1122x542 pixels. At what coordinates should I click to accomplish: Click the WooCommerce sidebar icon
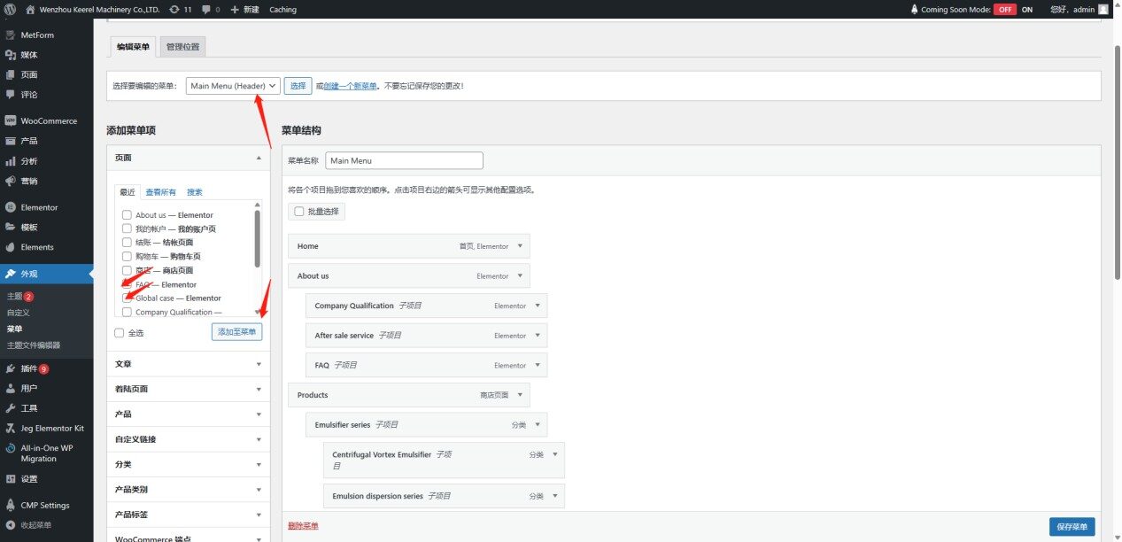pyautogui.click(x=11, y=120)
